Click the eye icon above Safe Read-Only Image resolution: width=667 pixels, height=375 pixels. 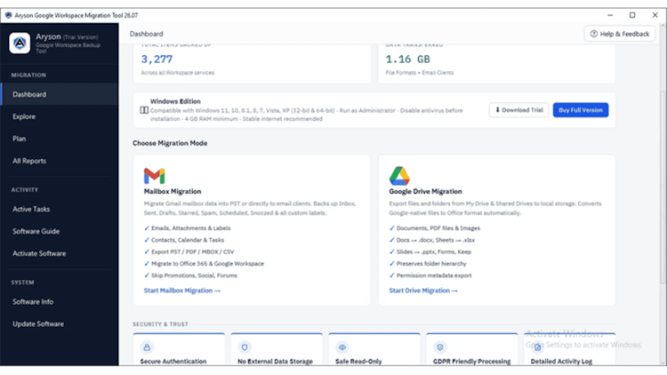342,347
